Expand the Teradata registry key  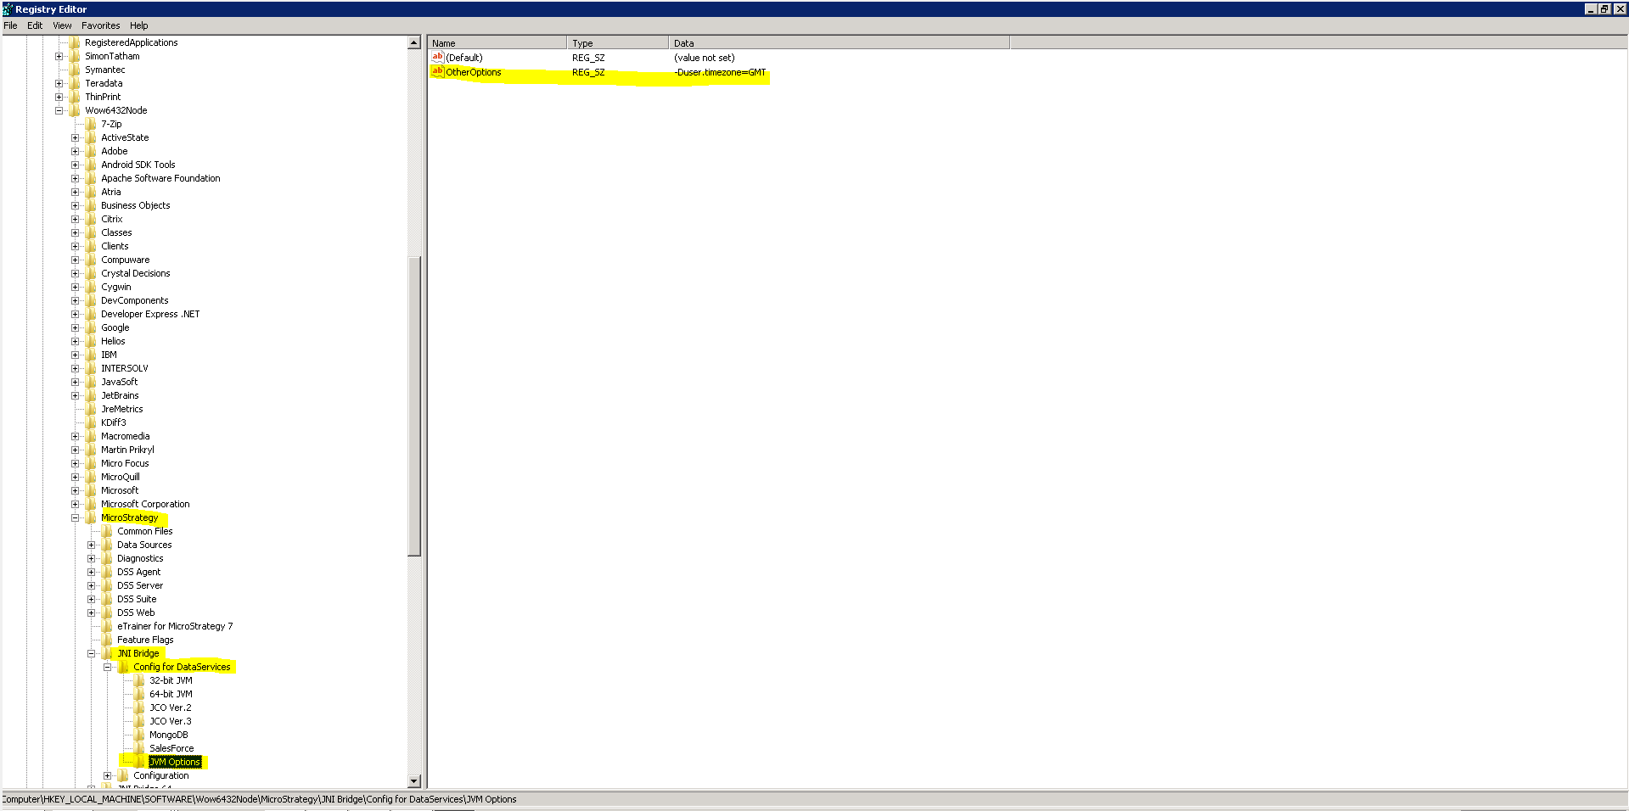(x=58, y=83)
